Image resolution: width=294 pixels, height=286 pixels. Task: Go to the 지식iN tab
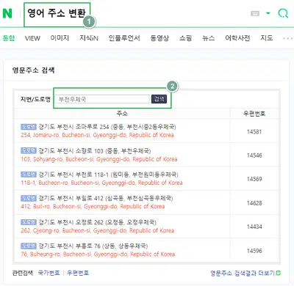point(89,38)
